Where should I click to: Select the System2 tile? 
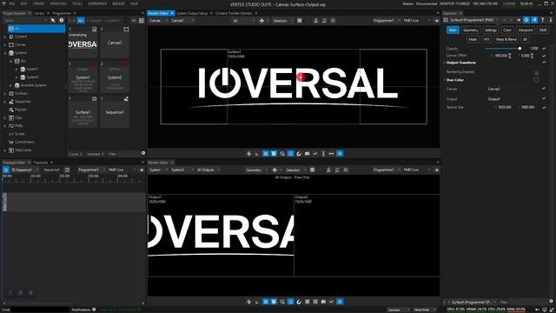pos(115,77)
